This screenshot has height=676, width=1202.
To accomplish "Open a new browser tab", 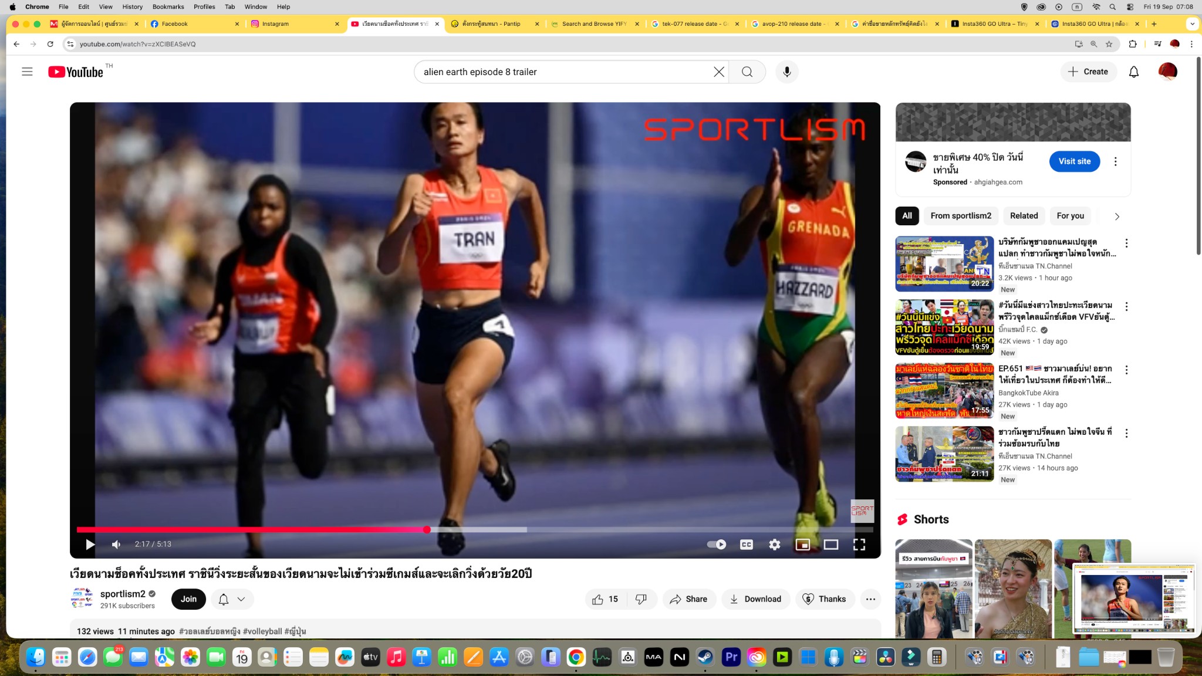I will click(x=1154, y=24).
